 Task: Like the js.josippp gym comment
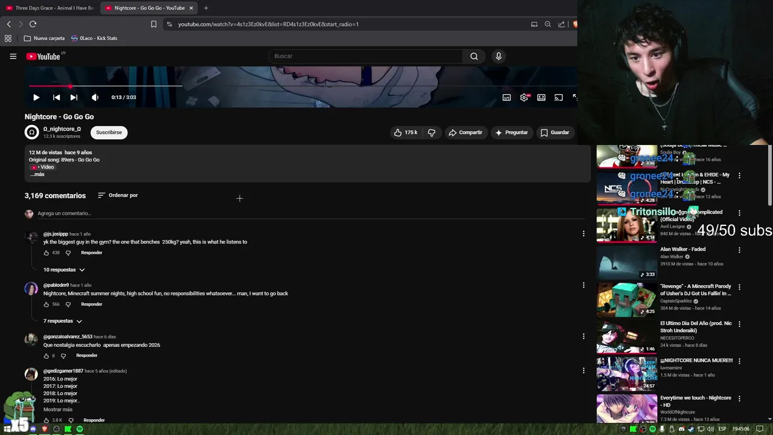(x=46, y=253)
